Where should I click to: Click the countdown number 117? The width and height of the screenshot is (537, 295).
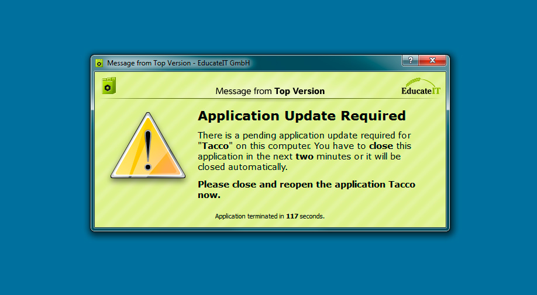[292, 216]
